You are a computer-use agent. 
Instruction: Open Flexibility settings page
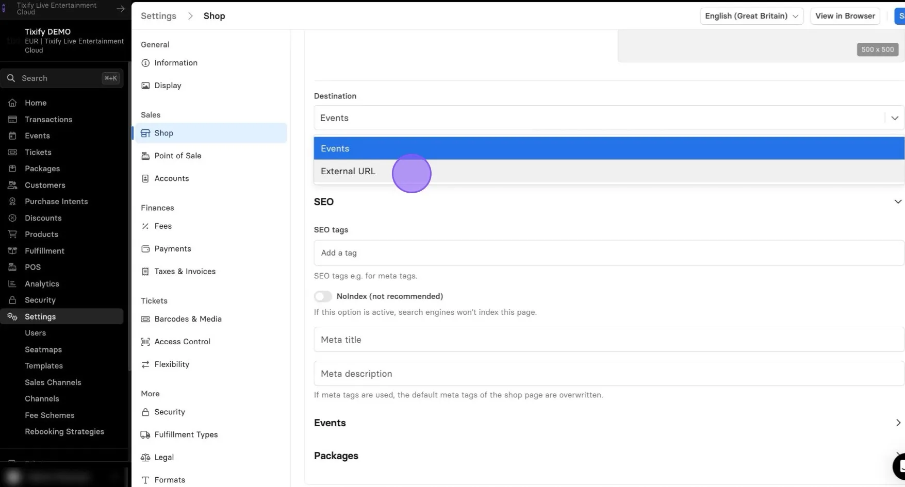click(172, 364)
